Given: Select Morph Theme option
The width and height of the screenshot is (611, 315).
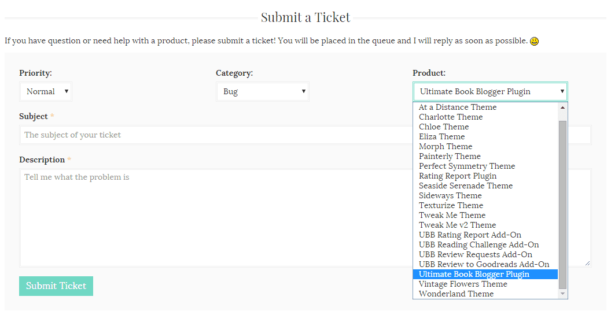Looking at the screenshot, I should coord(446,146).
